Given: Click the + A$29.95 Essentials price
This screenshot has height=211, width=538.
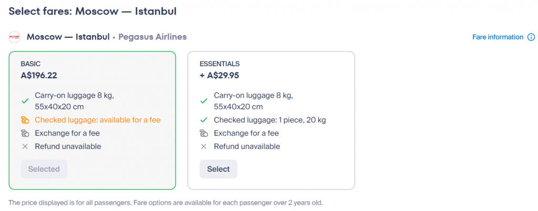Looking at the screenshot, I should 219,76.
